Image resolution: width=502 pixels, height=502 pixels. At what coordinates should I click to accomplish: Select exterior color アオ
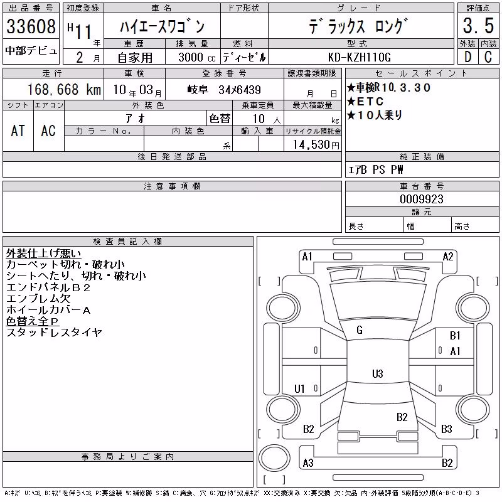(136, 119)
